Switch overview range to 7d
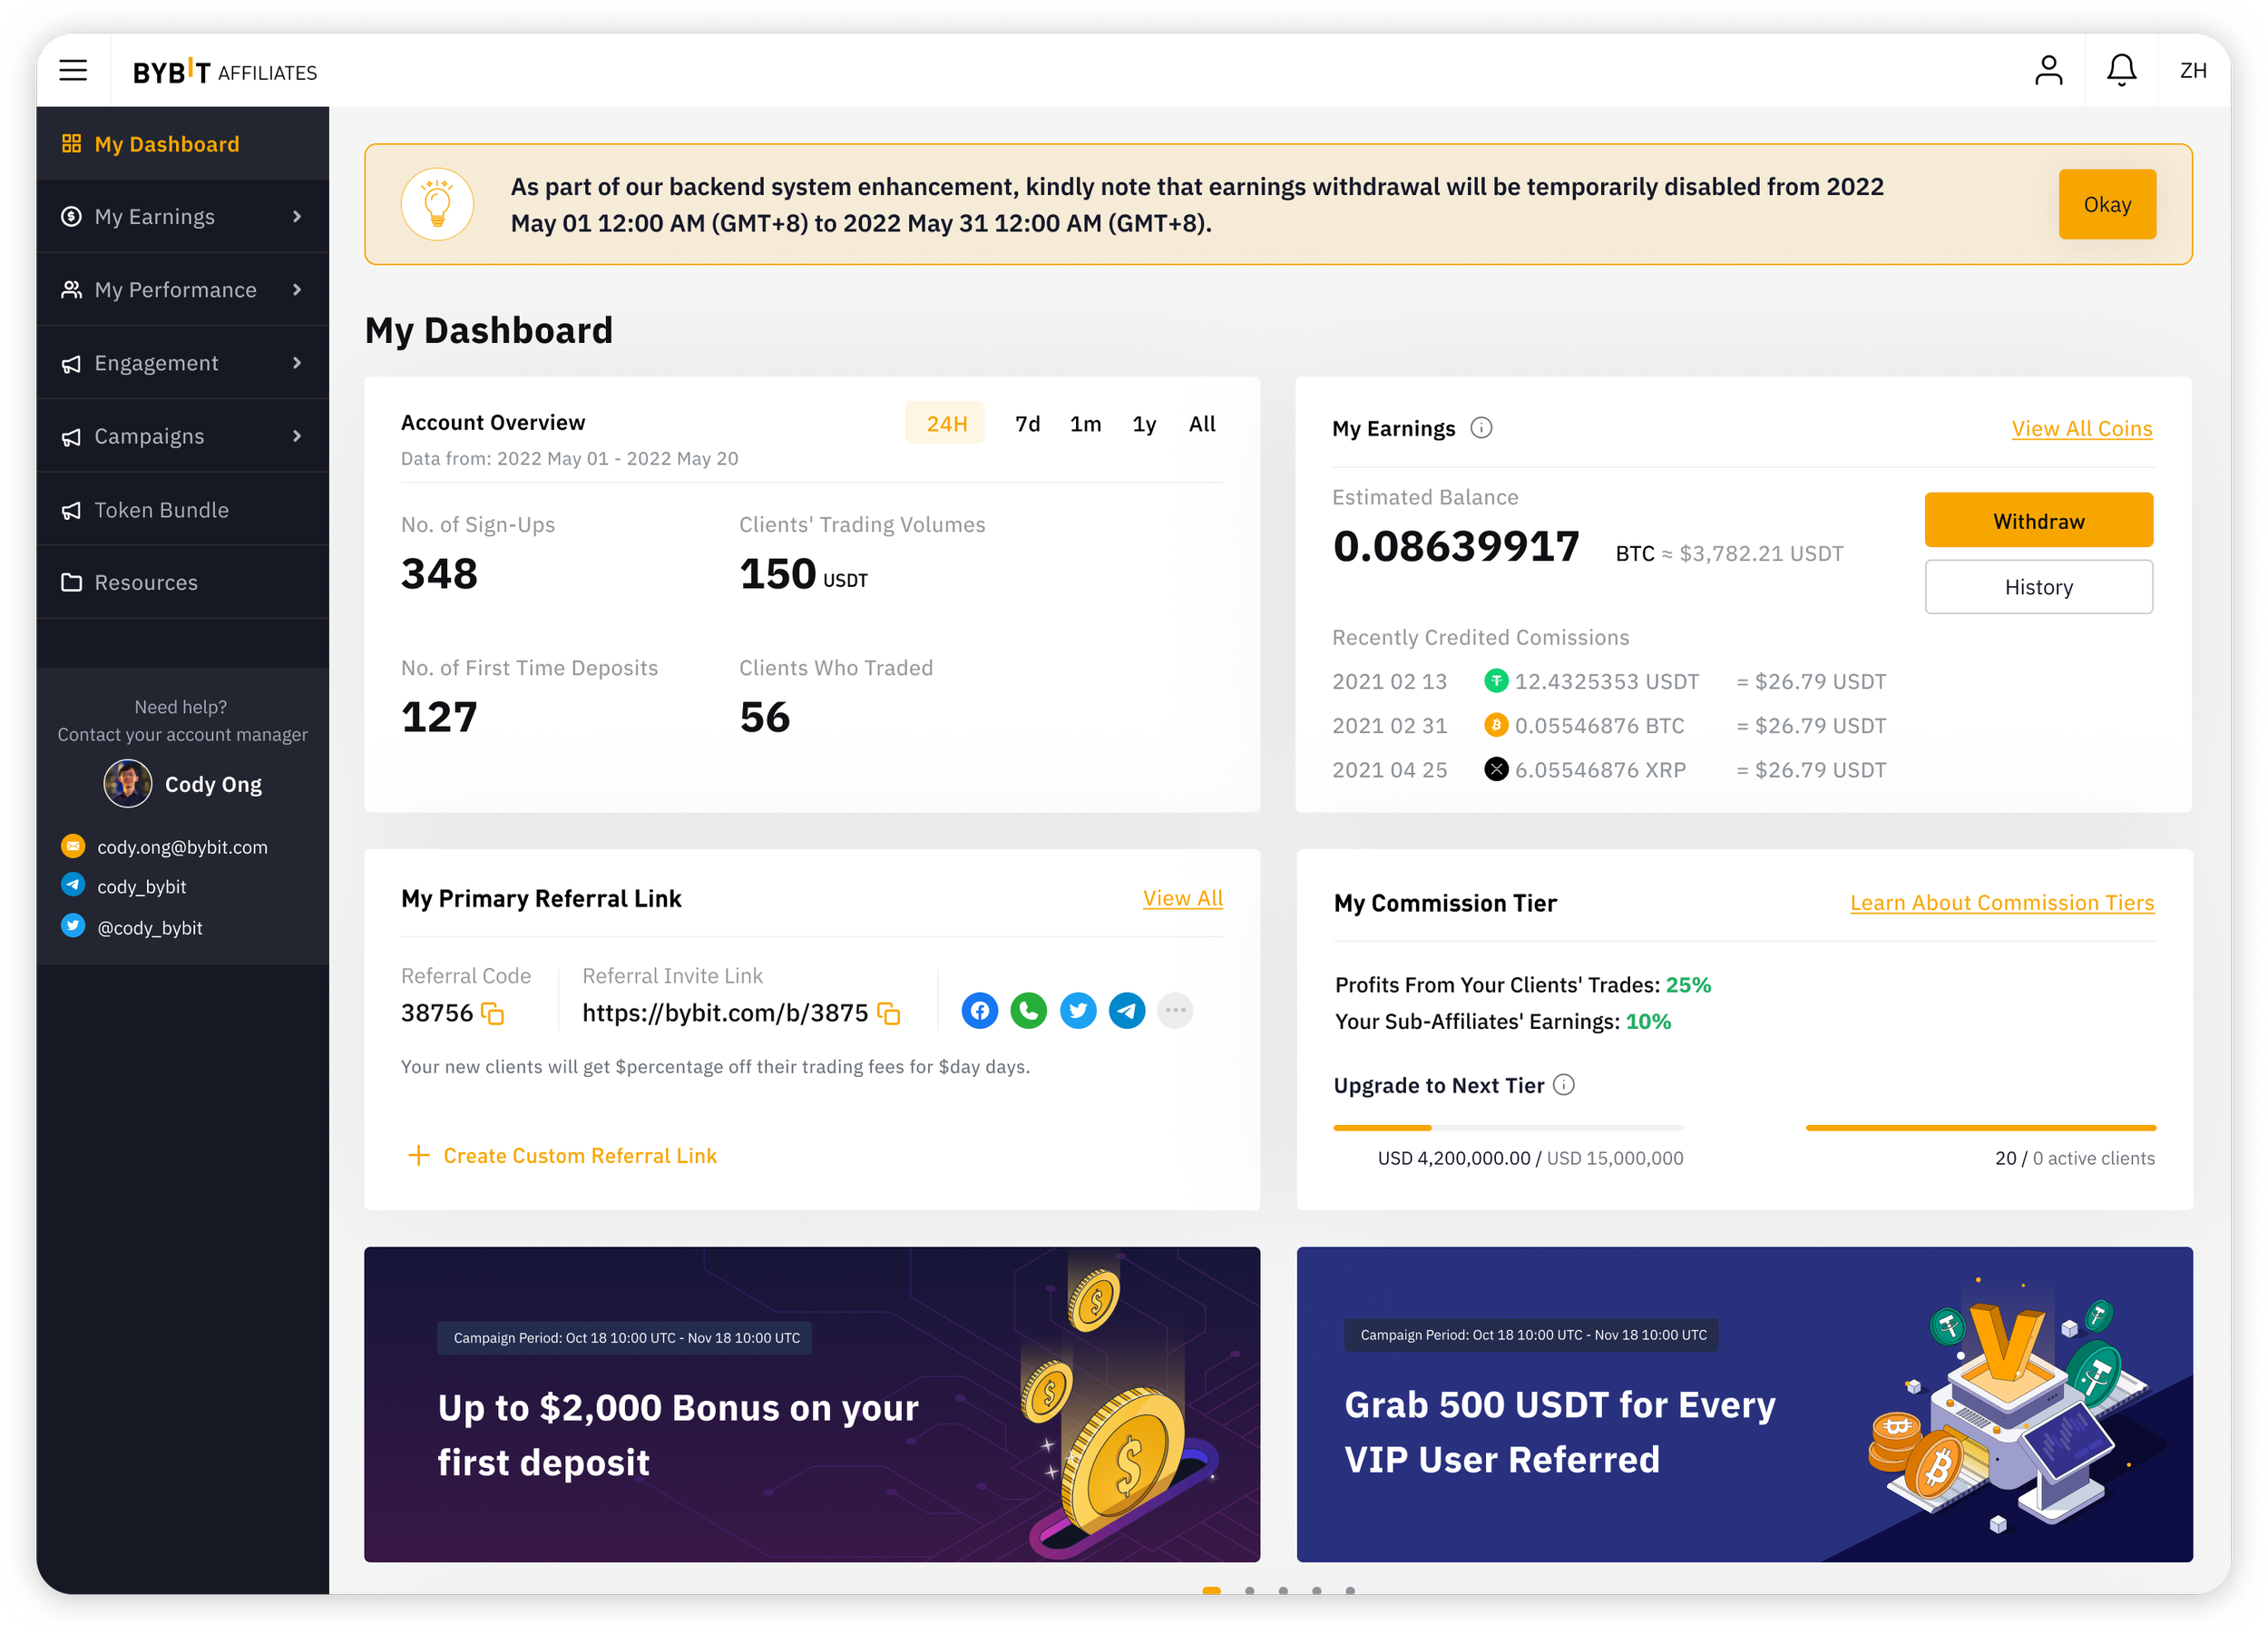 1027,423
